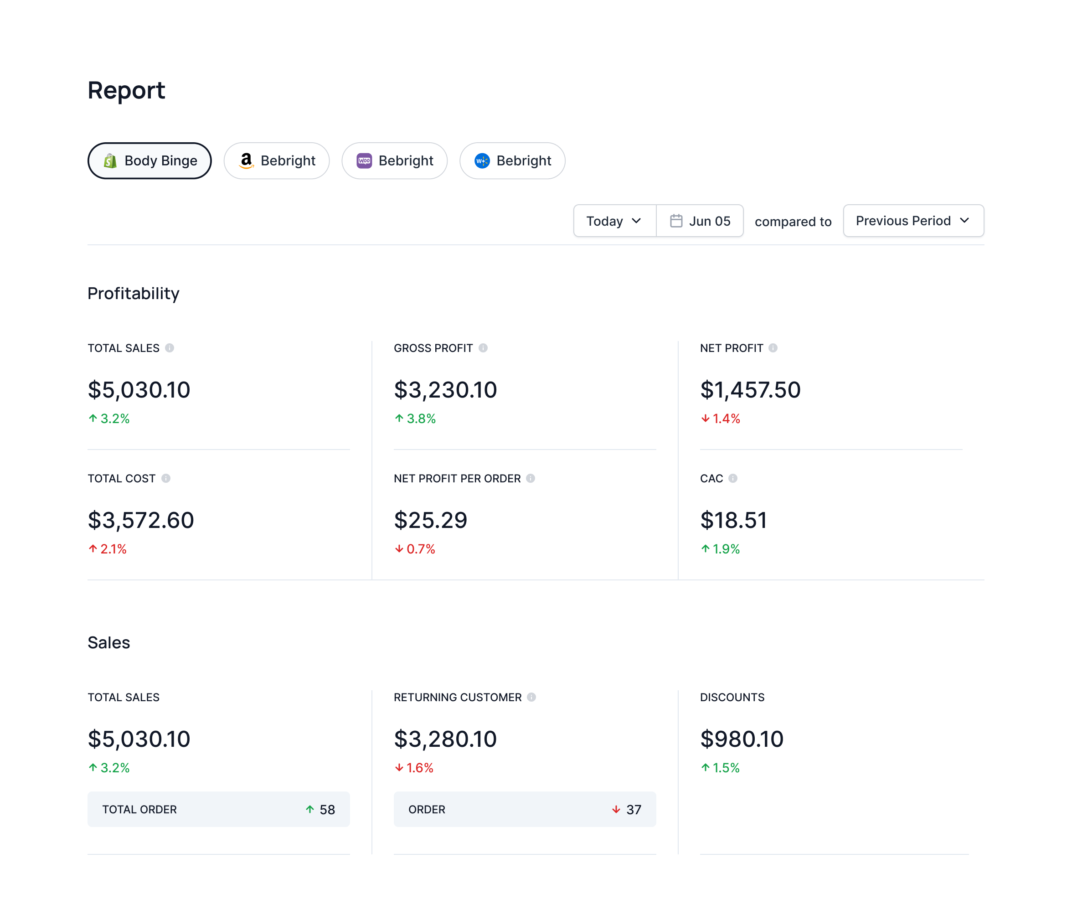Image resolution: width=1072 pixels, height=910 pixels.
Task: Click info icon beside CAC
Action: click(732, 478)
